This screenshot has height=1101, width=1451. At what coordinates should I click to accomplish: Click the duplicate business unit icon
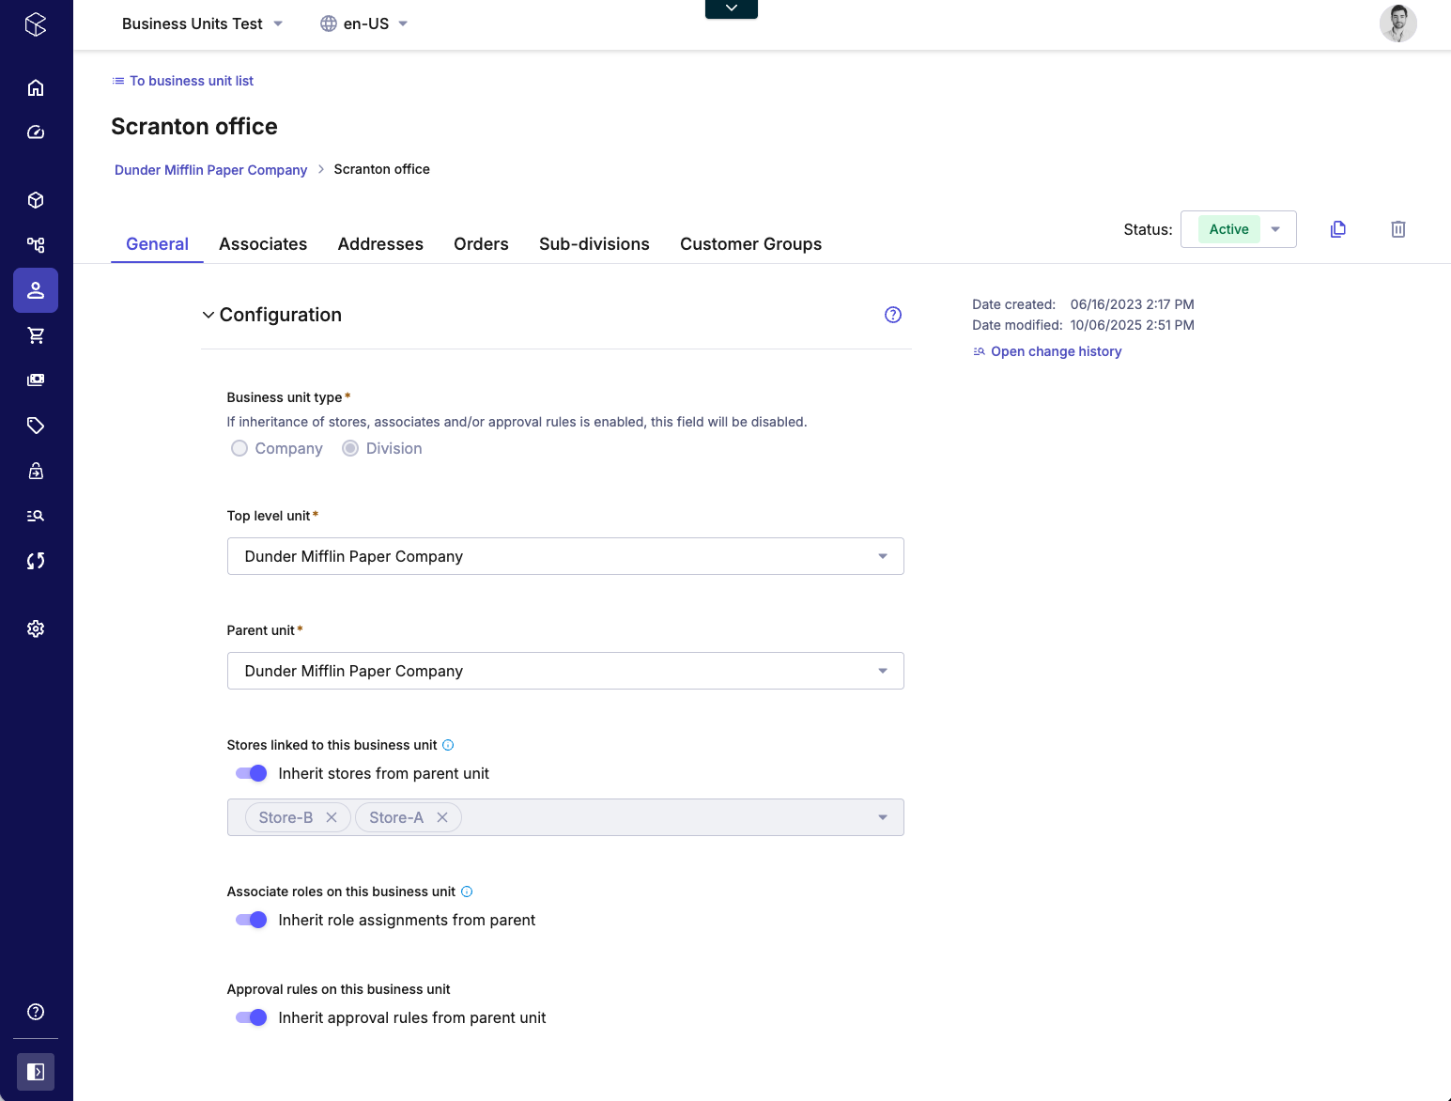(x=1338, y=229)
